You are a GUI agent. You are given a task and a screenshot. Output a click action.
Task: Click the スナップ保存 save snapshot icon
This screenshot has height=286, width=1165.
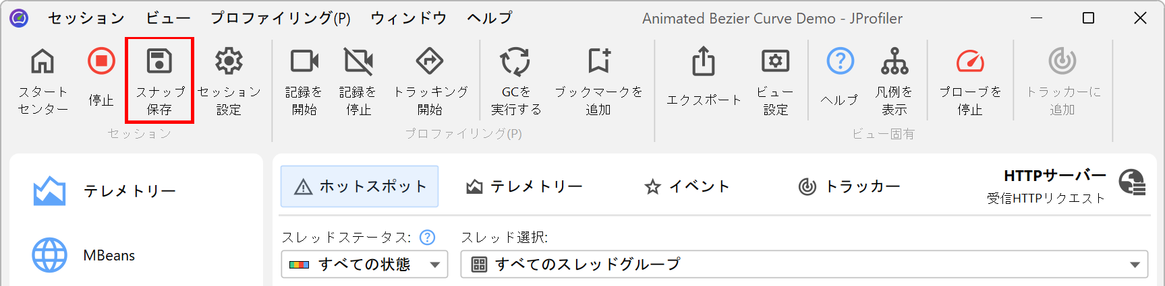coord(160,62)
